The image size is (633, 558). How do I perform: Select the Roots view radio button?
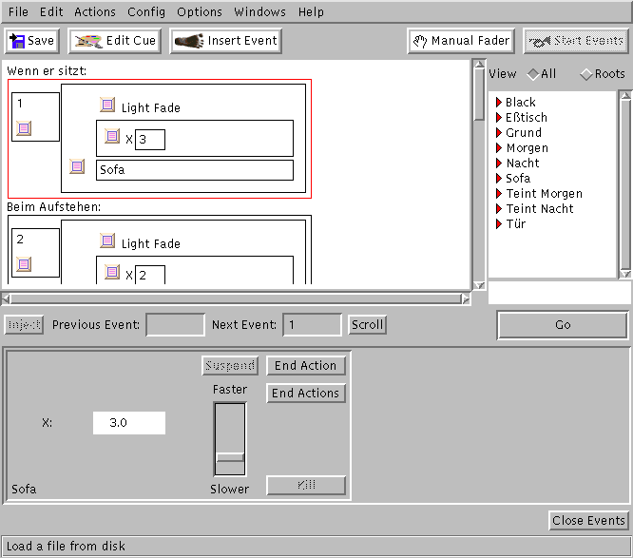point(585,74)
